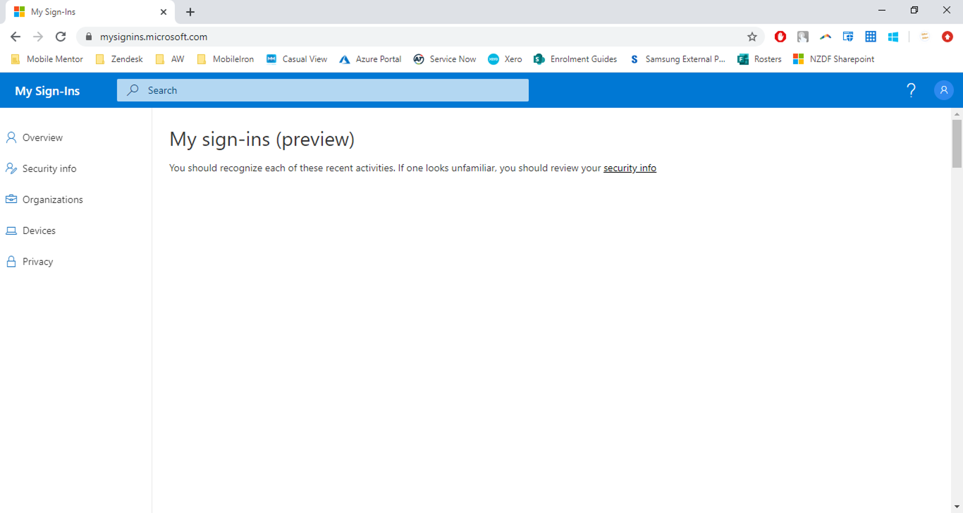Click the yellow circle extension icon
Screen dimensions: 963x513
click(x=924, y=37)
